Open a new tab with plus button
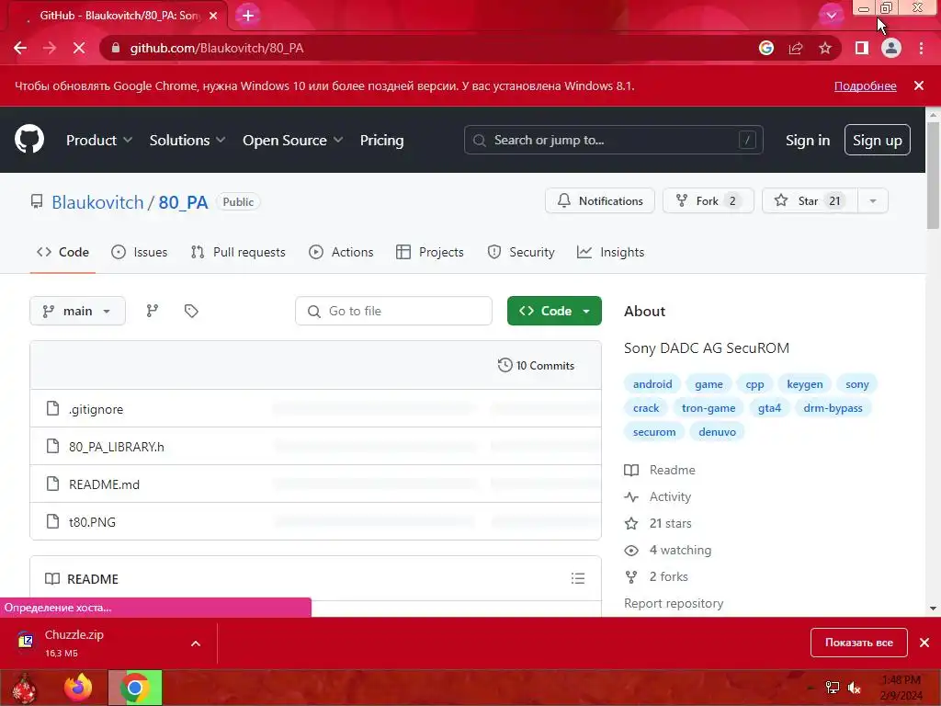This screenshot has width=941, height=706. point(248,15)
